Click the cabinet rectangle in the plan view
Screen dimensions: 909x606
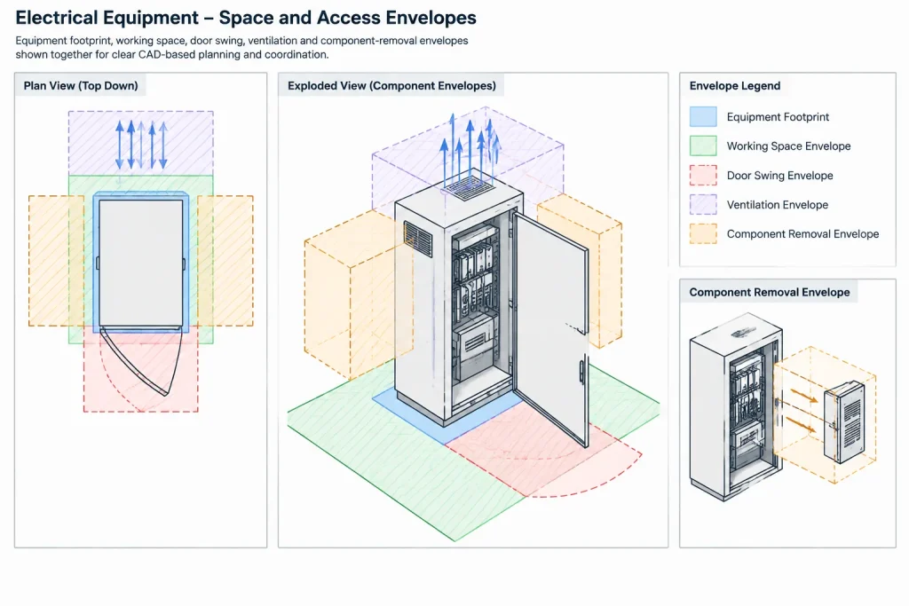click(x=141, y=263)
